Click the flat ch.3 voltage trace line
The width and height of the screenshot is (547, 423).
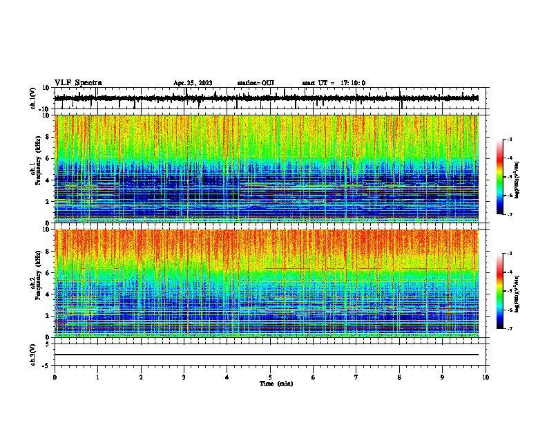(x=266, y=355)
